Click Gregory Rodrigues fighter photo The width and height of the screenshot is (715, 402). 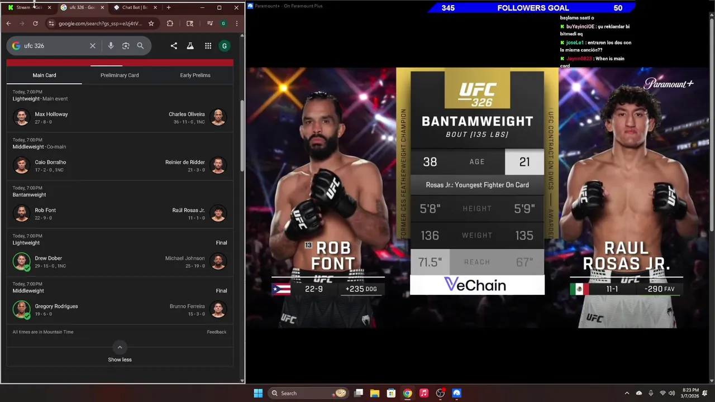pos(22,309)
